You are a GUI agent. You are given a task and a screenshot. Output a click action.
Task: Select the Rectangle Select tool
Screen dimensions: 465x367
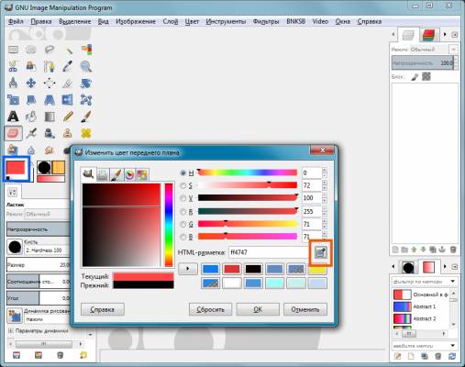tap(13, 50)
